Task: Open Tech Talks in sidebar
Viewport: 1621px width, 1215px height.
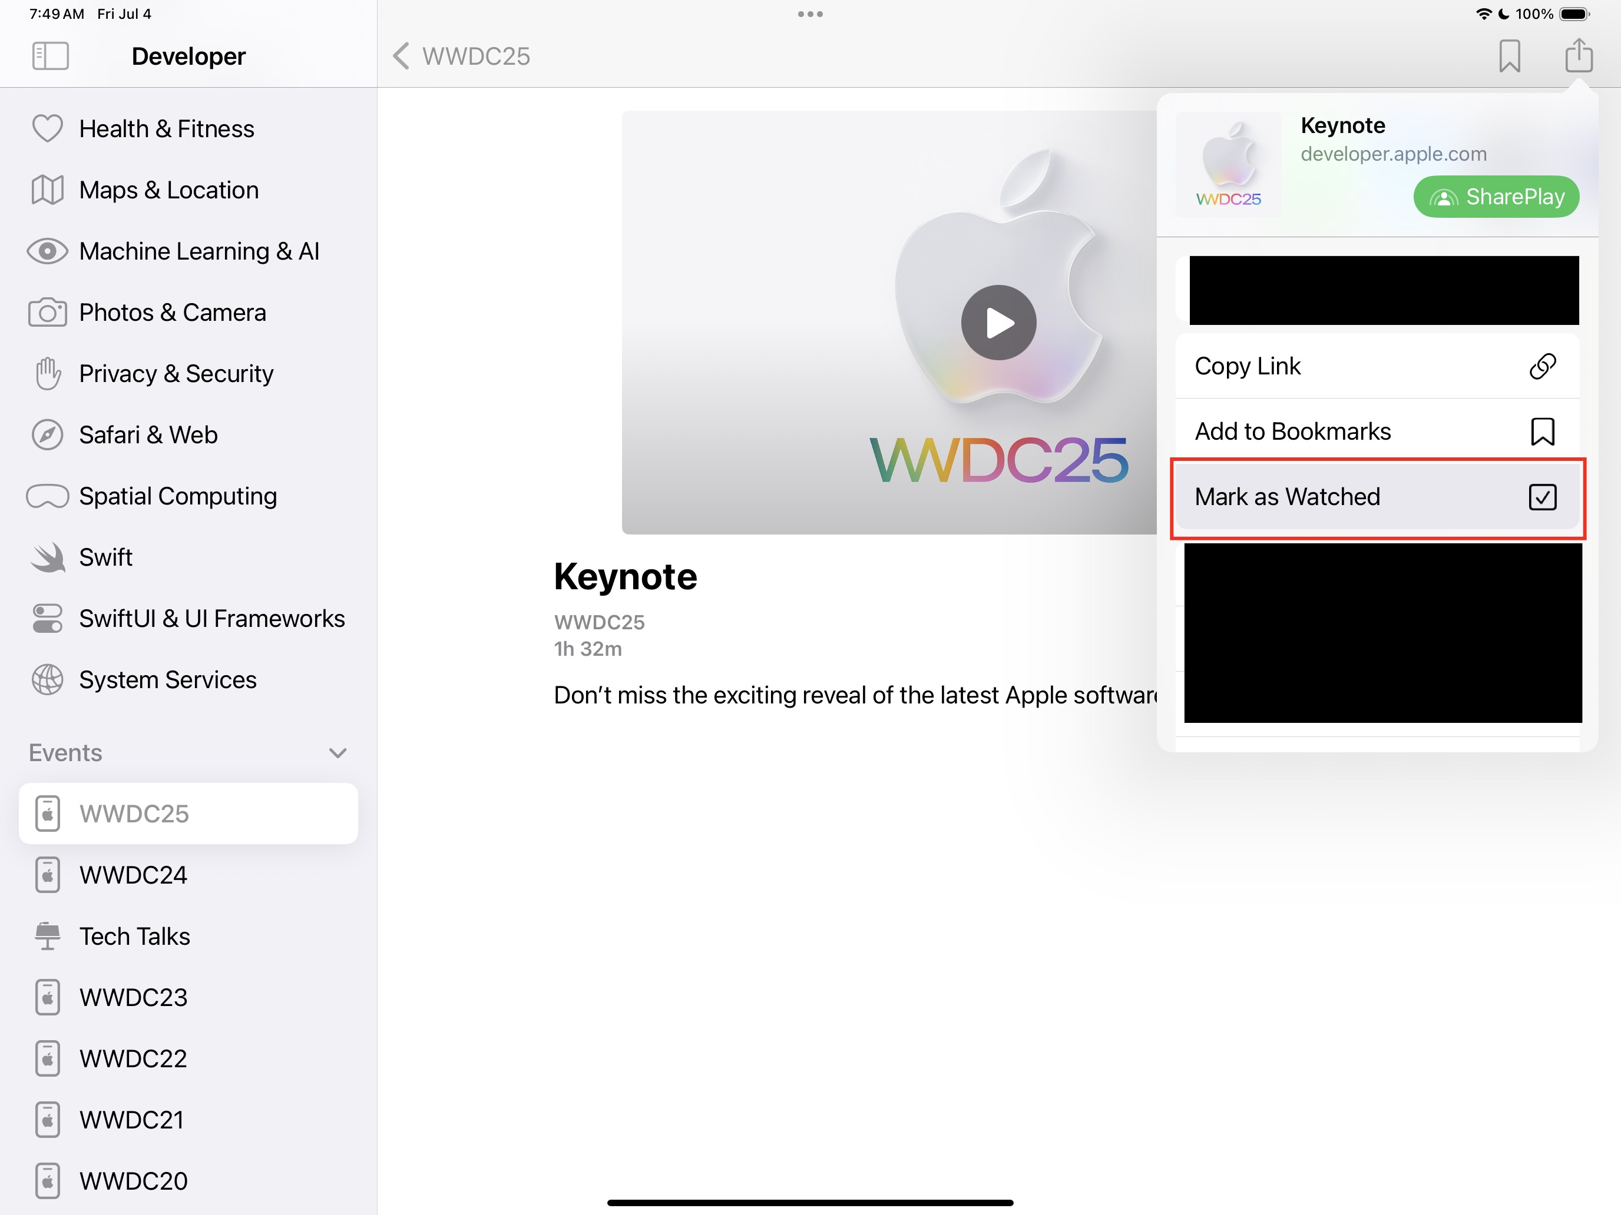Action: [x=188, y=936]
